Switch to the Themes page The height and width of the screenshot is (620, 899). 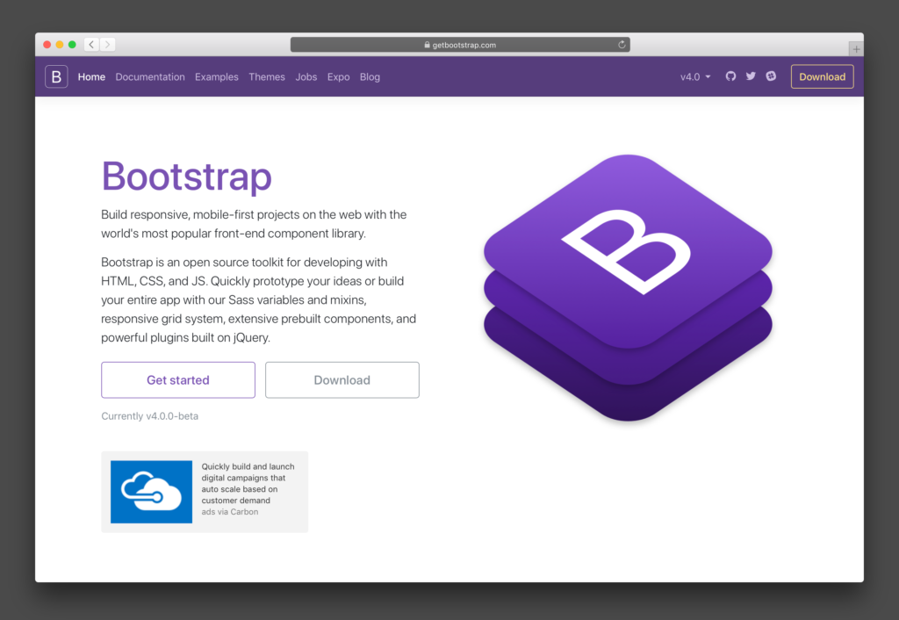267,76
